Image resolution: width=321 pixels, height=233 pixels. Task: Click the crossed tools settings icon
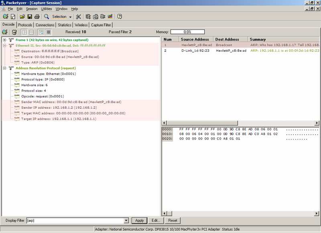[x=78, y=16]
